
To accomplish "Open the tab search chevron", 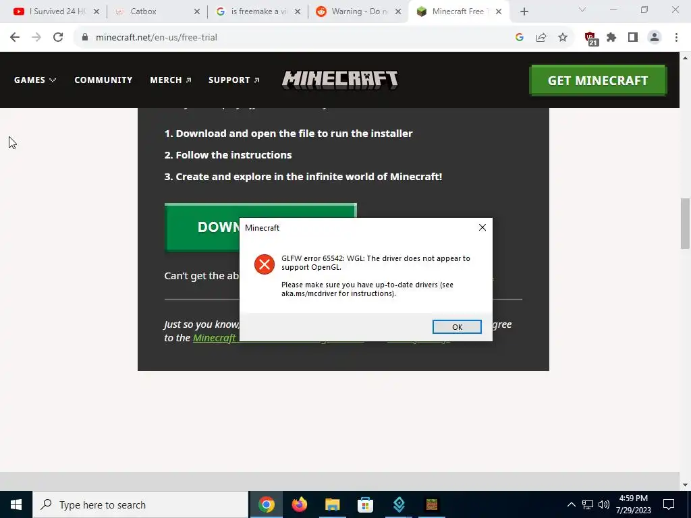I will (x=582, y=9).
